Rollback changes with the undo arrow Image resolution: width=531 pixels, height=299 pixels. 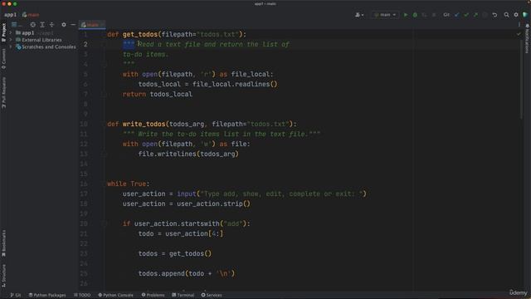[x=494, y=15]
